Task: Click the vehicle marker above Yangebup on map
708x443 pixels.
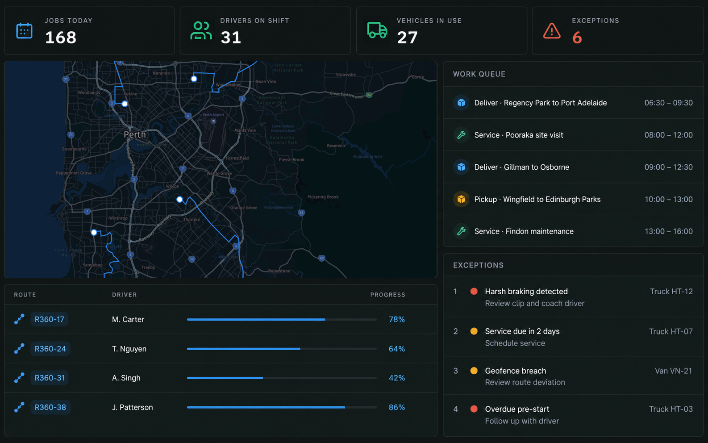Action: click(x=94, y=232)
